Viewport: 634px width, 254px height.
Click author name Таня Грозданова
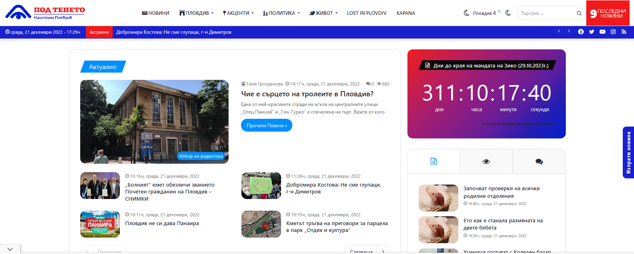pos(264,84)
